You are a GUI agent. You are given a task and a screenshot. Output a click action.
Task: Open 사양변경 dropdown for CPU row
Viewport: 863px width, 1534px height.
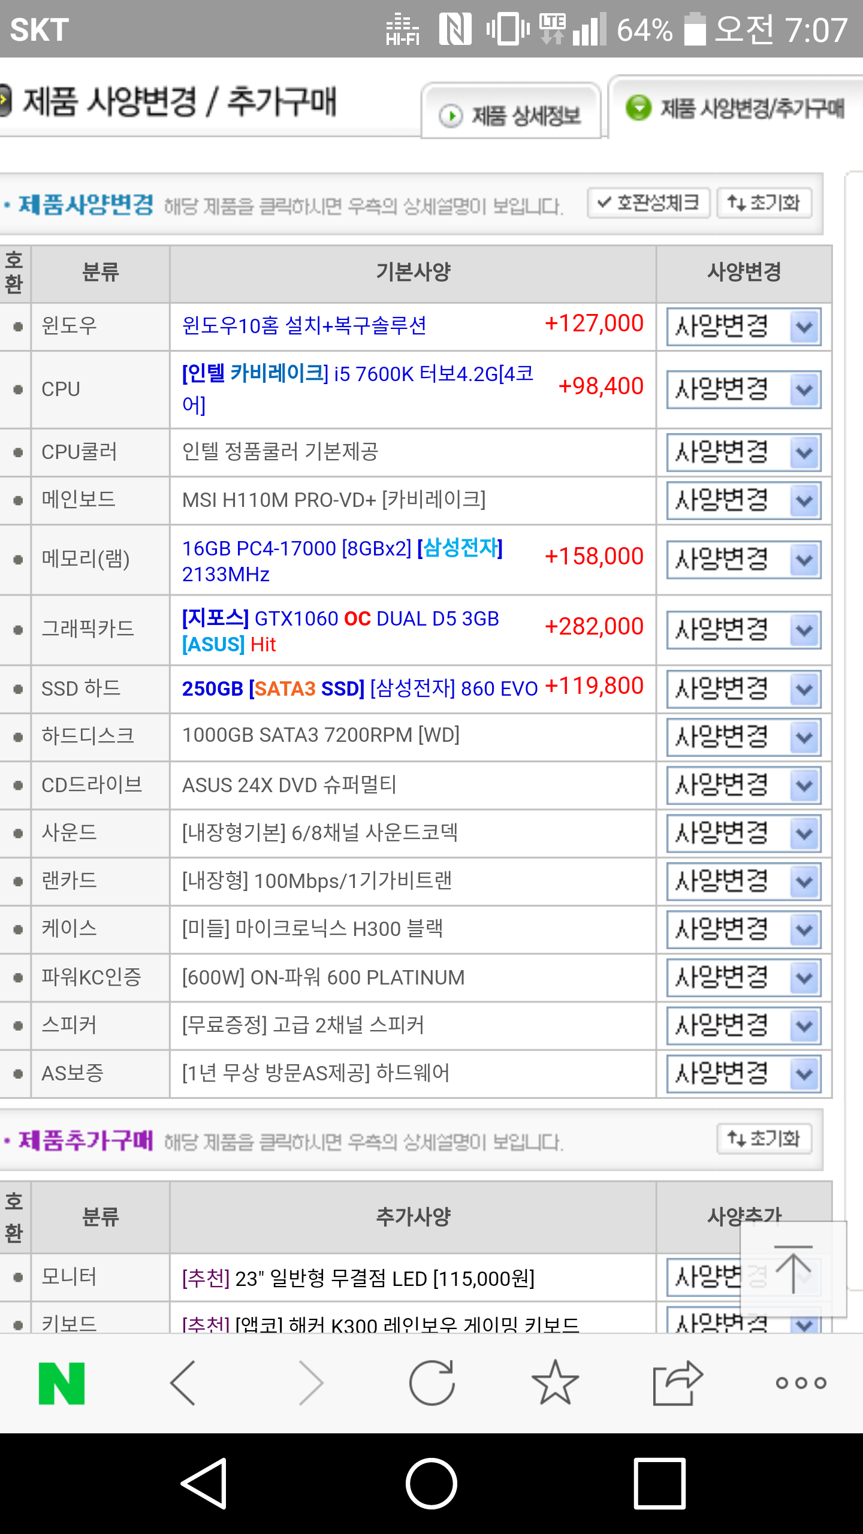click(x=744, y=390)
